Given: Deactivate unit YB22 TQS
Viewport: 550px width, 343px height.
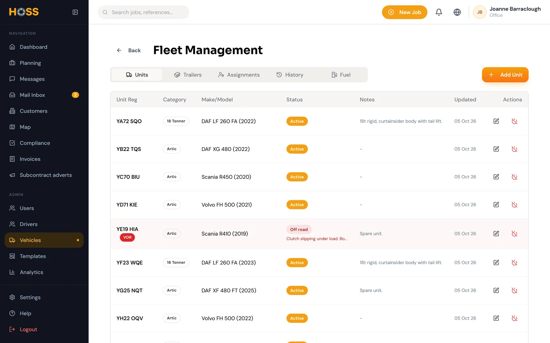Looking at the screenshot, I should 514,149.
